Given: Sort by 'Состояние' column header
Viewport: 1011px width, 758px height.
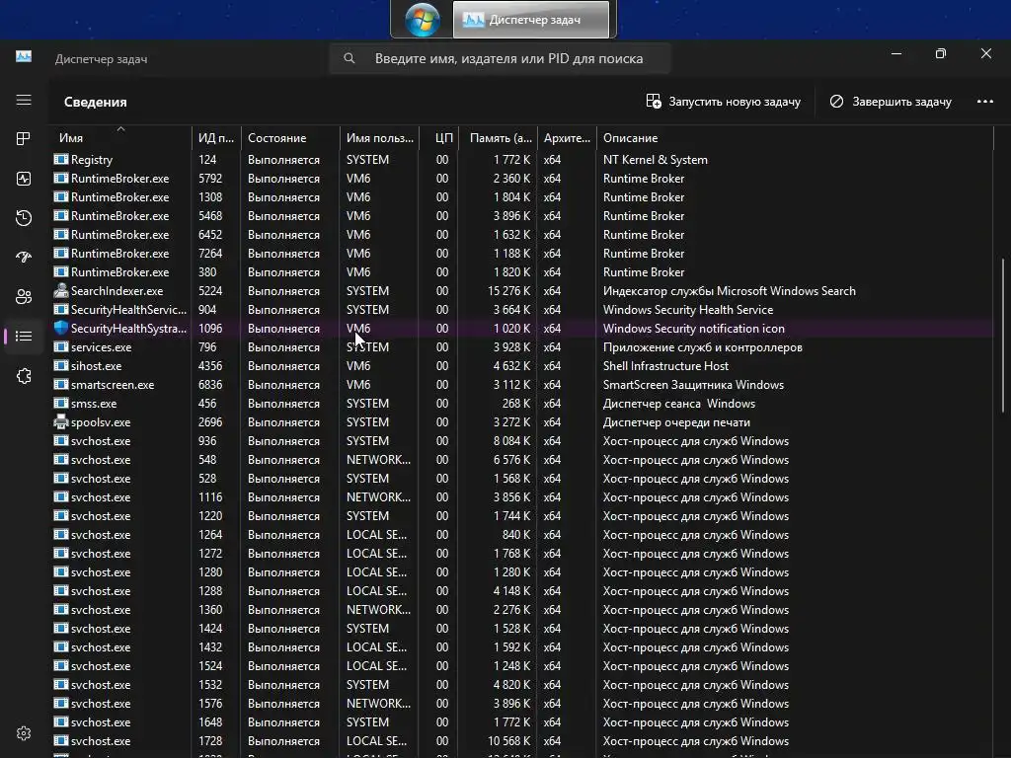Looking at the screenshot, I should pos(290,138).
